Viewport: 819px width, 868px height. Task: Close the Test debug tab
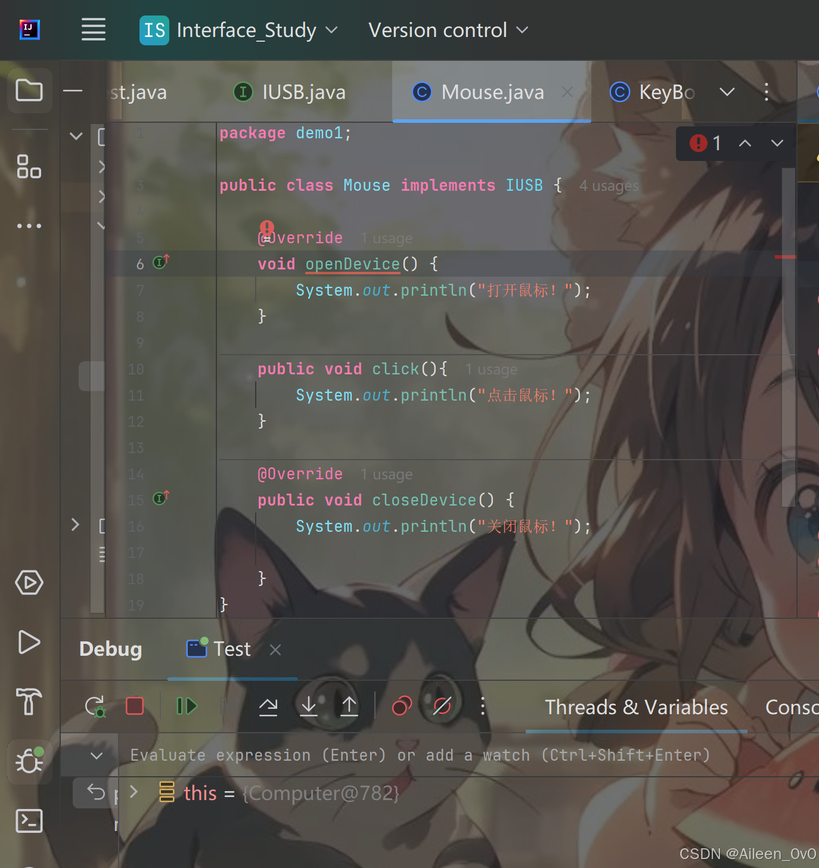(275, 649)
